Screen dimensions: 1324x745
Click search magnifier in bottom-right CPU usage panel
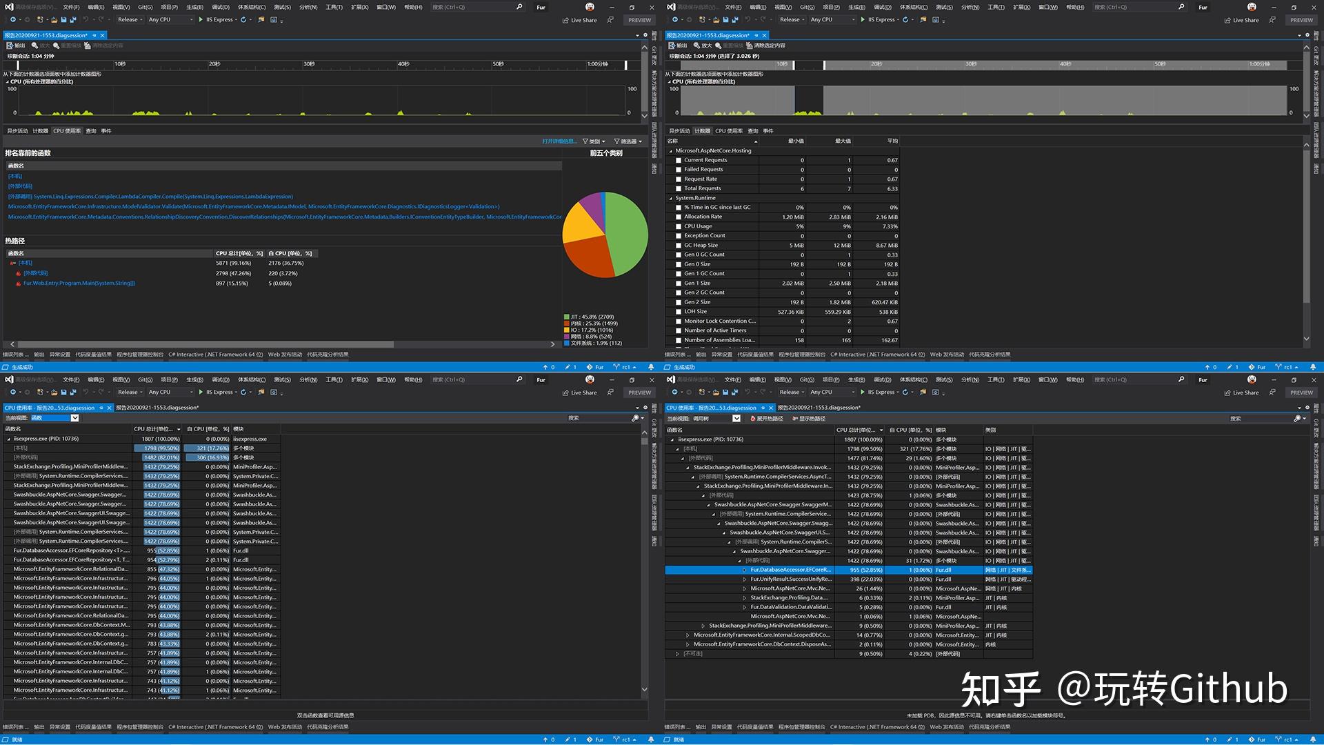click(1297, 418)
